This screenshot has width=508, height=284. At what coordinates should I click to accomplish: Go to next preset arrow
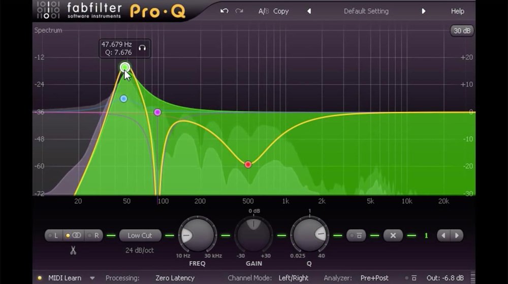point(423,11)
